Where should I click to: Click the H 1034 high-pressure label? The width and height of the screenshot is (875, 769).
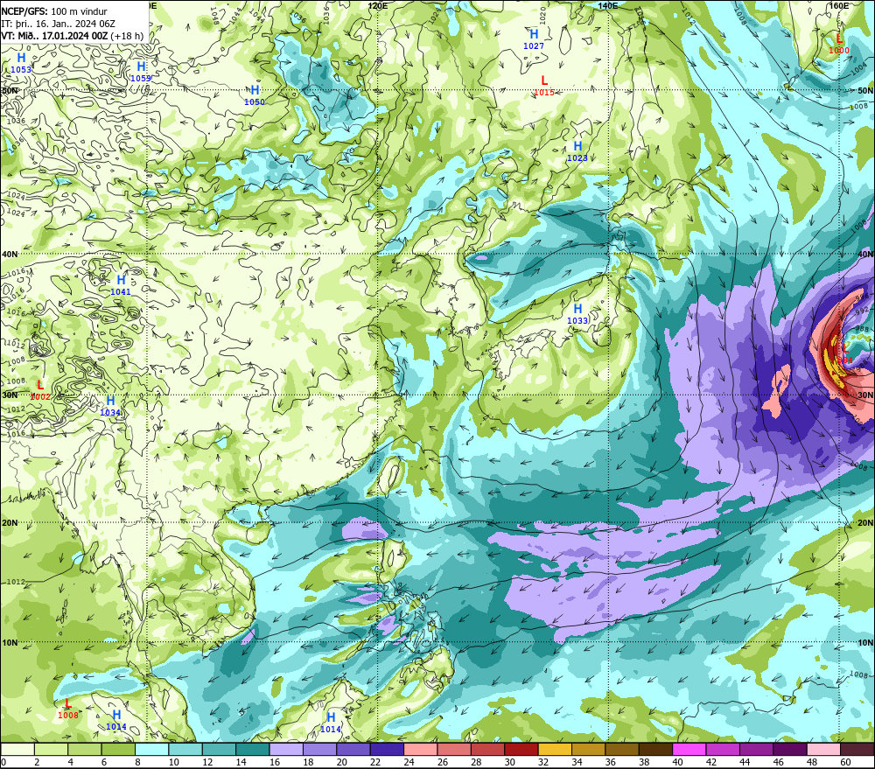point(110,406)
